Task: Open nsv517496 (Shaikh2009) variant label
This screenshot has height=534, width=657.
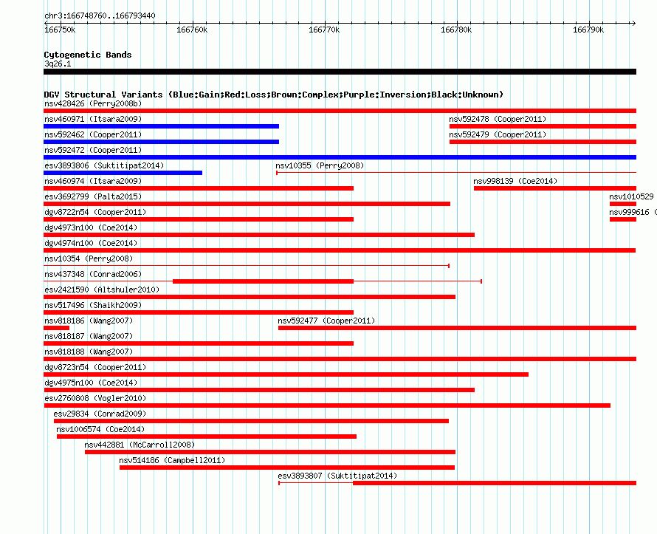Action: point(93,305)
